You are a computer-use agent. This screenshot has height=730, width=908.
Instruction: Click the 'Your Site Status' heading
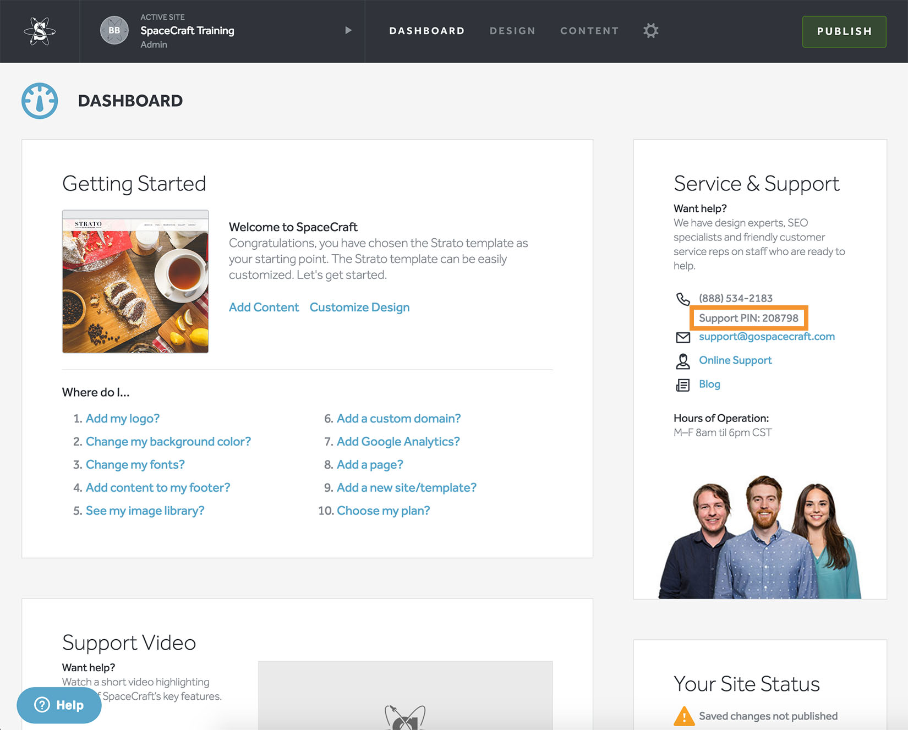point(747,684)
